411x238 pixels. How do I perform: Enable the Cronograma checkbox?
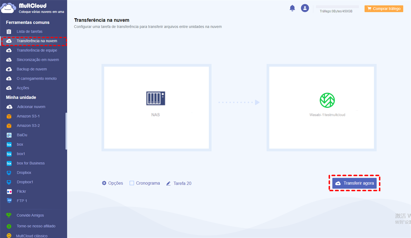[x=132, y=183]
